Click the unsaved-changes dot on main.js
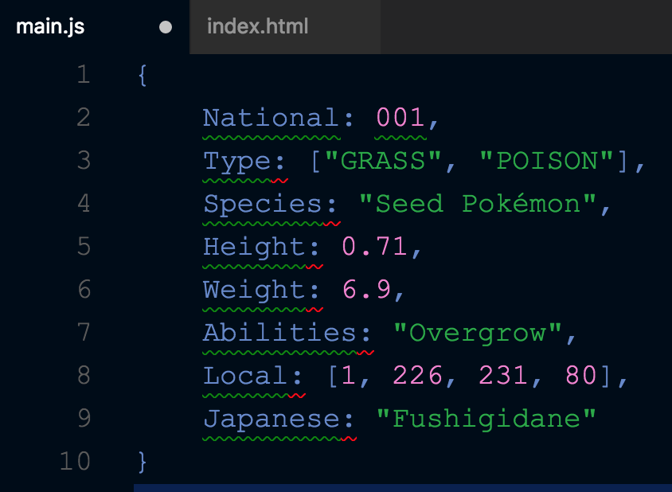The height and width of the screenshot is (492, 672). pyautogui.click(x=166, y=27)
